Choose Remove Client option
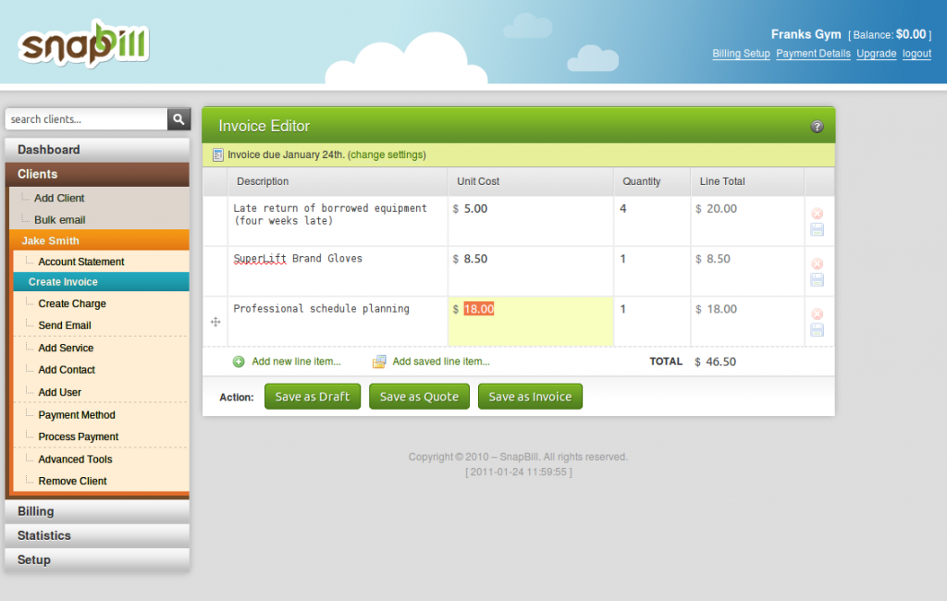Viewport: 947px width, 601px height. (x=72, y=482)
